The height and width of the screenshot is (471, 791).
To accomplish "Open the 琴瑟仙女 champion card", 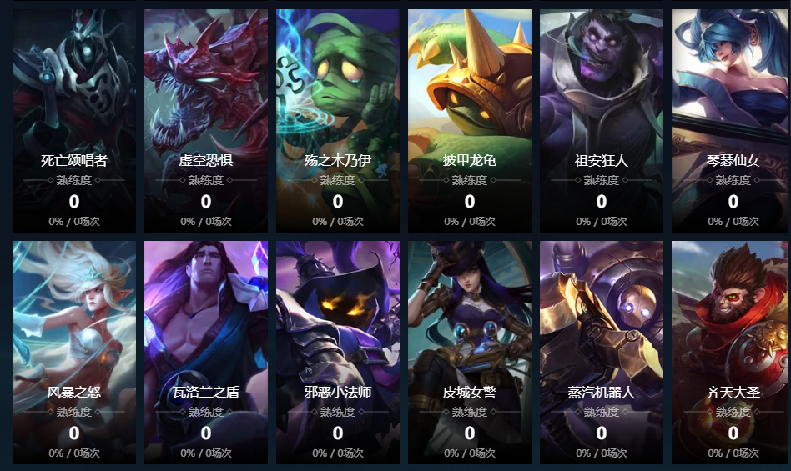I will click(x=731, y=120).
